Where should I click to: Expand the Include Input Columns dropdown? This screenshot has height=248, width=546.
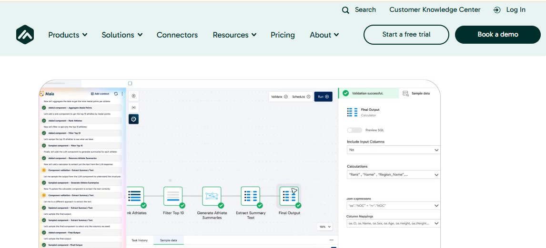393,150
